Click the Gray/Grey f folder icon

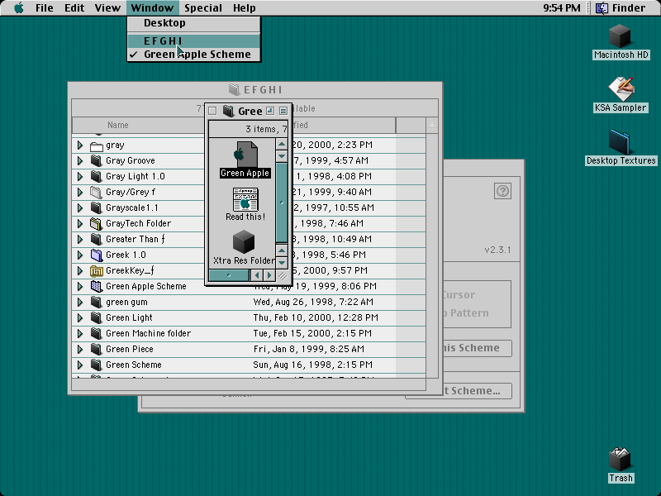[97, 193]
